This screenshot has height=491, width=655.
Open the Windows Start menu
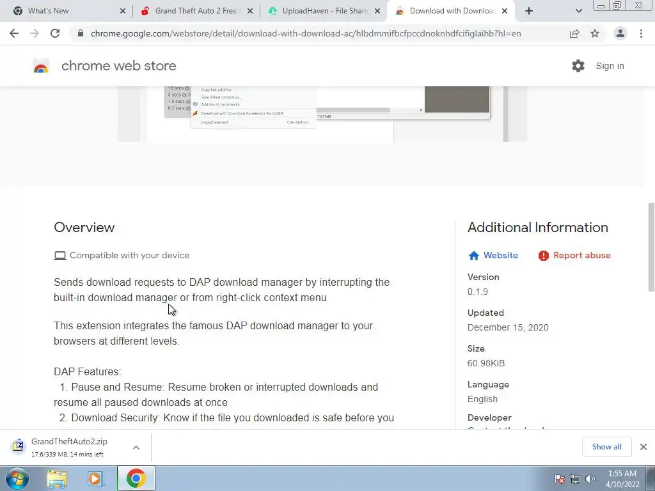point(17,478)
